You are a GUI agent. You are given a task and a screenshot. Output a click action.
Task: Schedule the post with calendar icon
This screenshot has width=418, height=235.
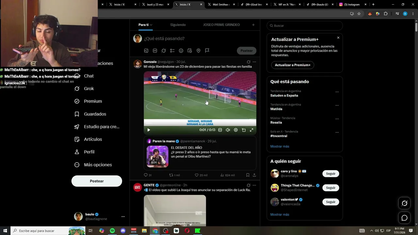[x=190, y=51]
